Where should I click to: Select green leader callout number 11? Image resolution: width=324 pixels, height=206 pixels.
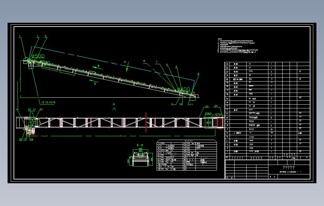click(x=191, y=105)
